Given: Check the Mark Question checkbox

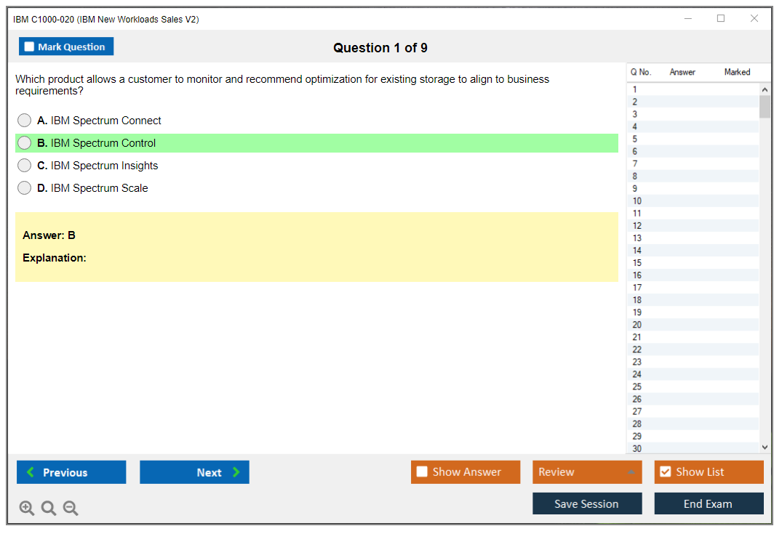Looking at the screenshot, I should pyautogui.click(x=29, y=46).
